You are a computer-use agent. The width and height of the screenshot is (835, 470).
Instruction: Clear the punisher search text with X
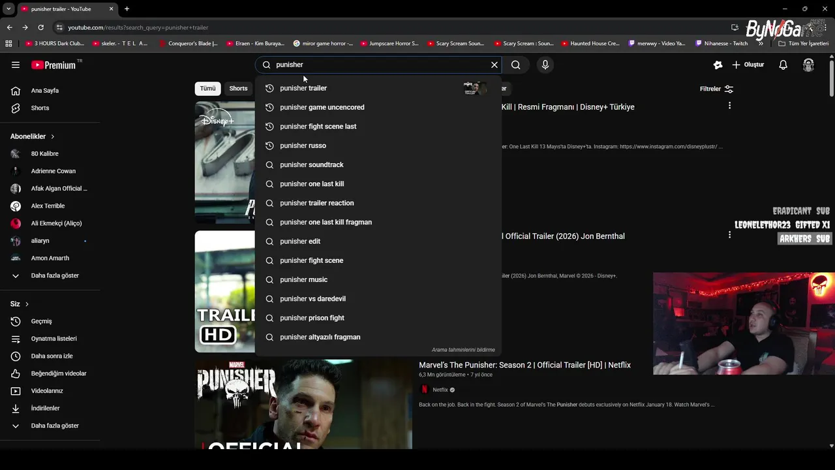click(x=494, y=65)
